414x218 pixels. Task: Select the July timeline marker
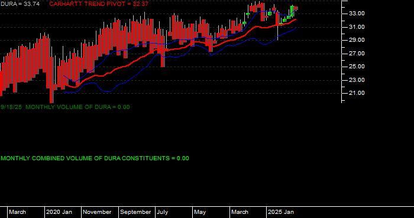pyautogui.click(x=162, y=212)
